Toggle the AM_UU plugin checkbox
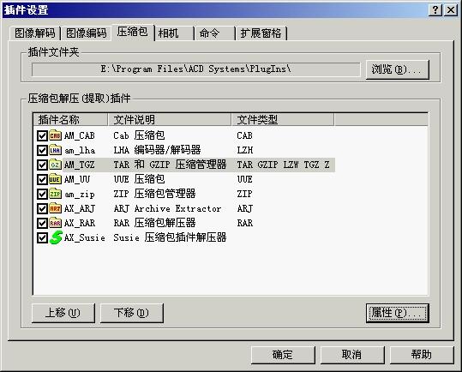462x372 pixels. pyautogui.click(x=42, y=179)
